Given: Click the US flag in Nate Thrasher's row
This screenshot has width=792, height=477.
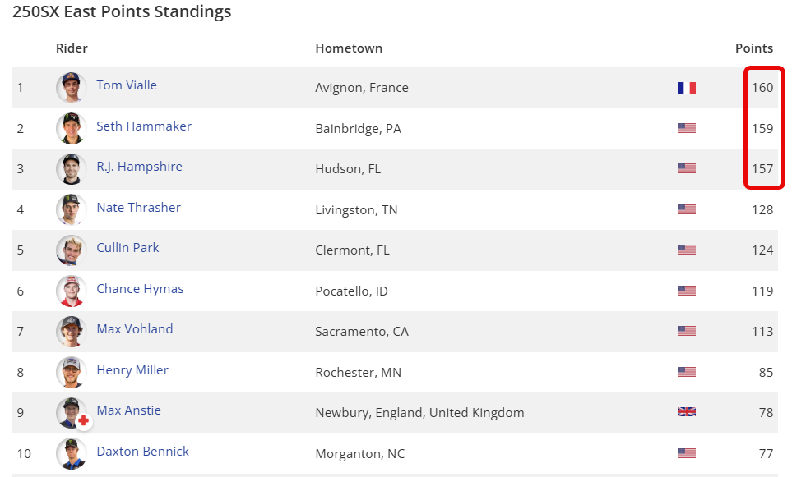Looking at the screenshot, I should point(686,209).
